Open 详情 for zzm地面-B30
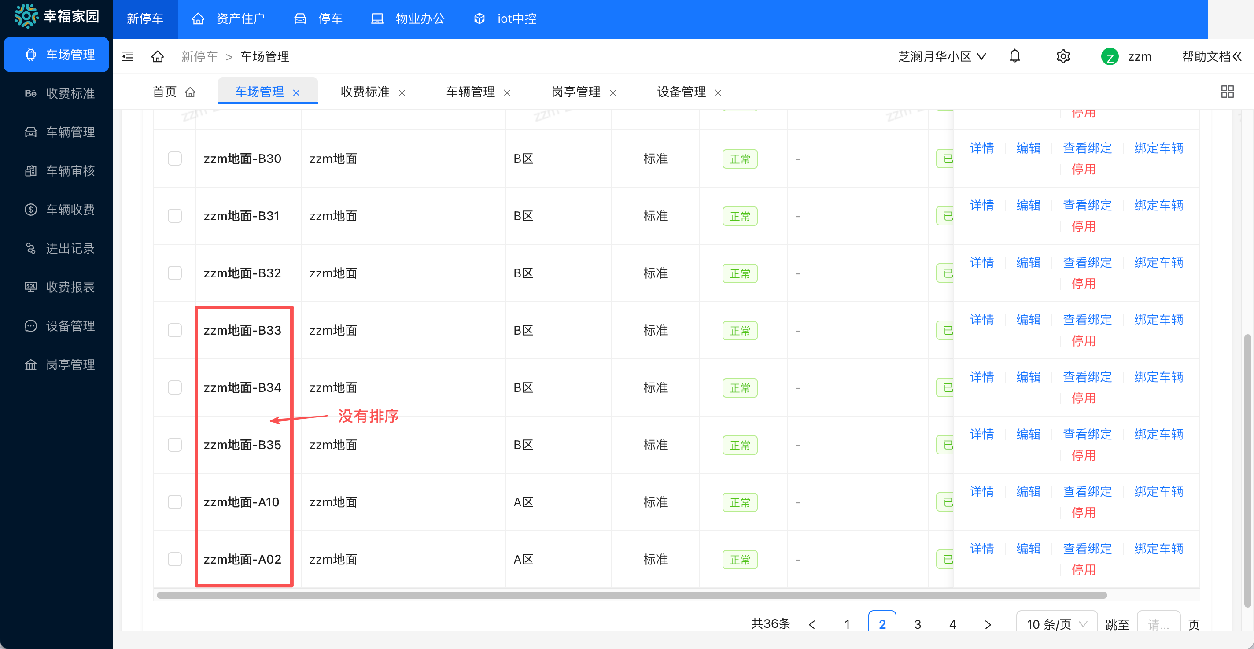The height and width of the screenshot is (649, 1254). click(982, 148)
